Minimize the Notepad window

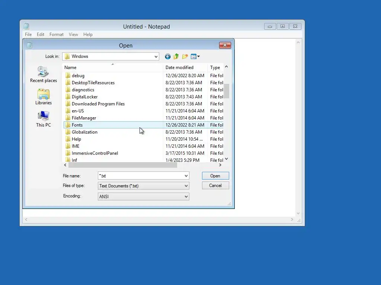click(270, 26)
